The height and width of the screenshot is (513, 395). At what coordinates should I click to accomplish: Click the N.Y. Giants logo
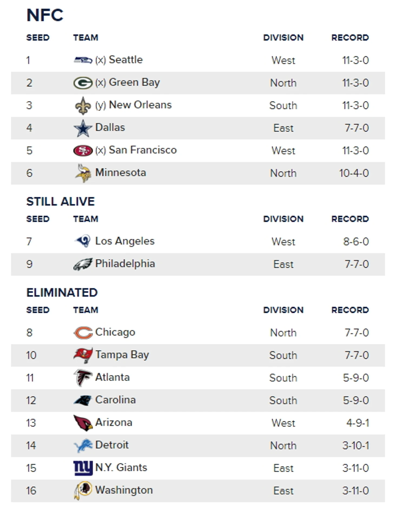[83, 468]
